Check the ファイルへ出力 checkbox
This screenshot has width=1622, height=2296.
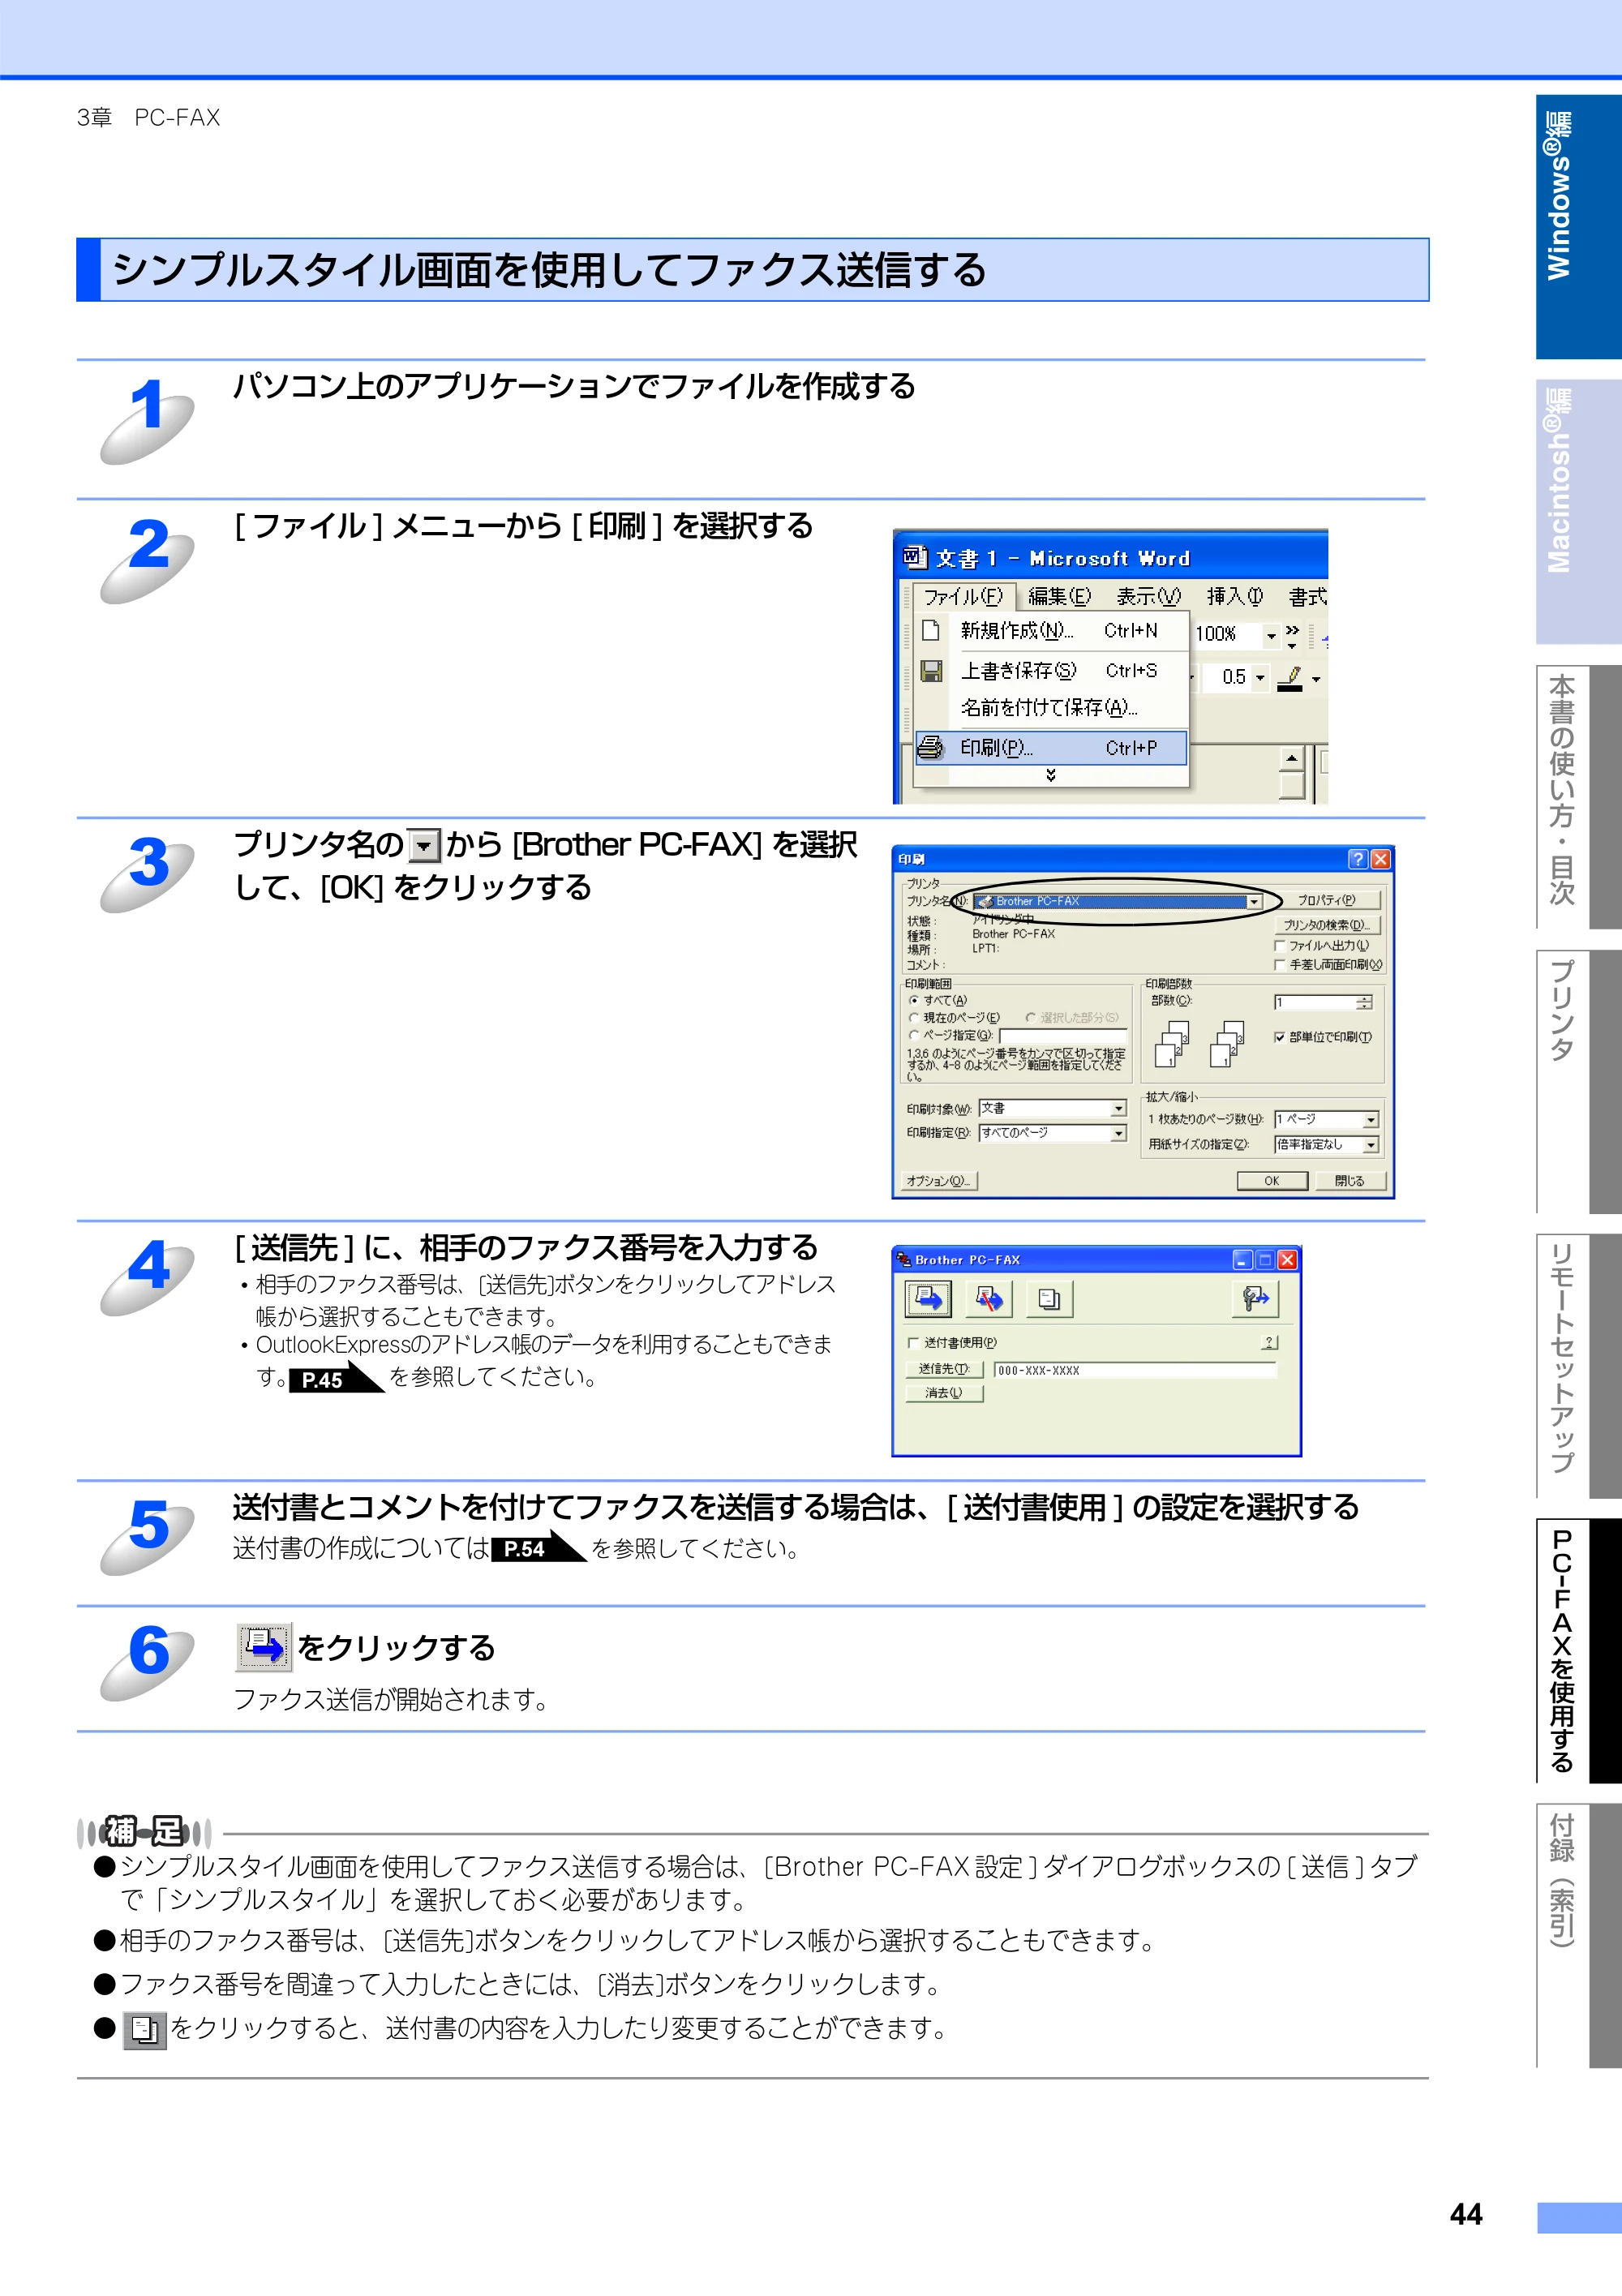pos(1279,945)
